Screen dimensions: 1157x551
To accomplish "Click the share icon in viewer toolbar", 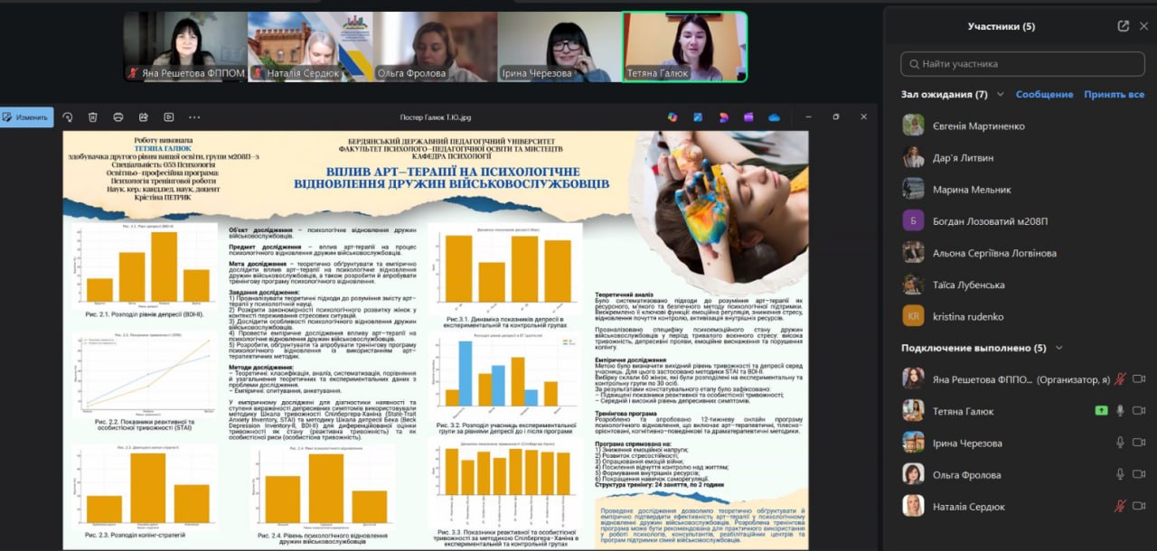I will point(144,117).
